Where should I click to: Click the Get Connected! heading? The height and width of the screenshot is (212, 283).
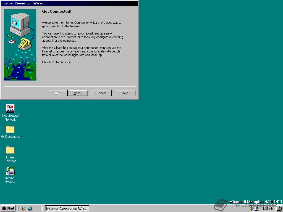click(57, 11)
